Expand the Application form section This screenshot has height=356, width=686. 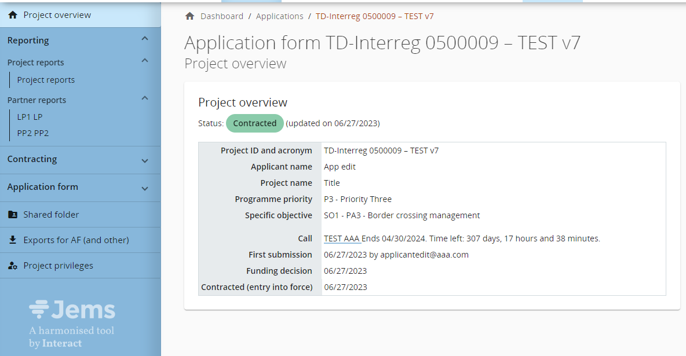coord(145,188)
